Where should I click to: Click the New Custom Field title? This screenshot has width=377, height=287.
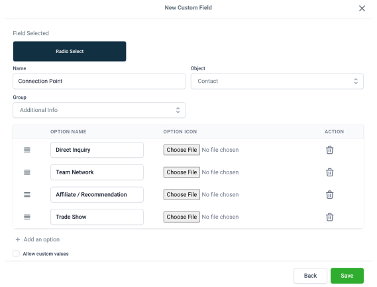tap(188, 8)
